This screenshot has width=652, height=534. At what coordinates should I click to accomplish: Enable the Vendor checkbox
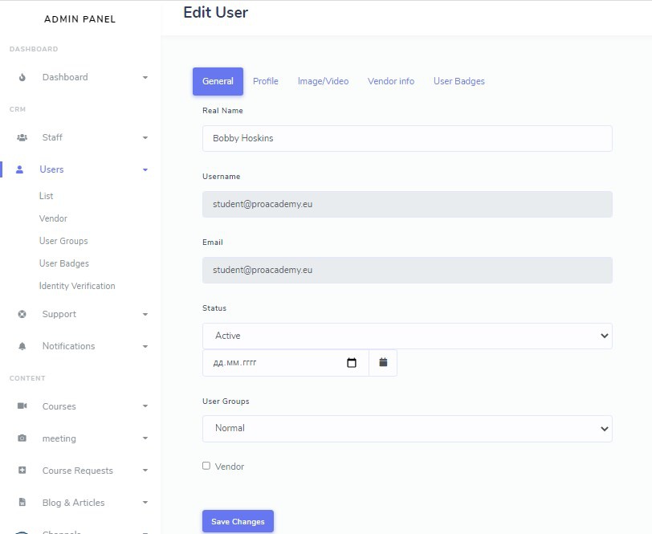[x=206, y=466]
